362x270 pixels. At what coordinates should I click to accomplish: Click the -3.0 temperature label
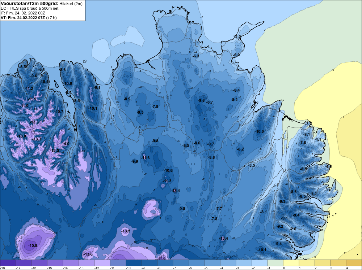pos(237,36)
